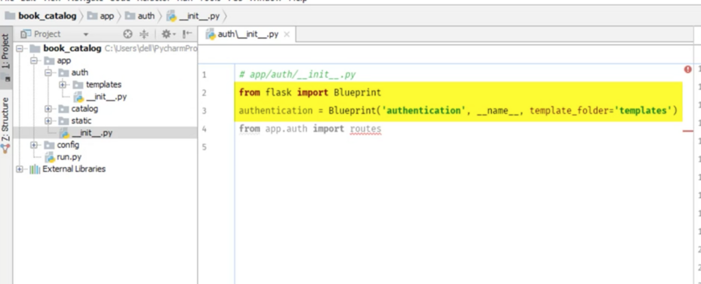The width and height of the screenshot is (701, 284).
Task: Collapse the book_catalog root node
Action: point(19,48)
